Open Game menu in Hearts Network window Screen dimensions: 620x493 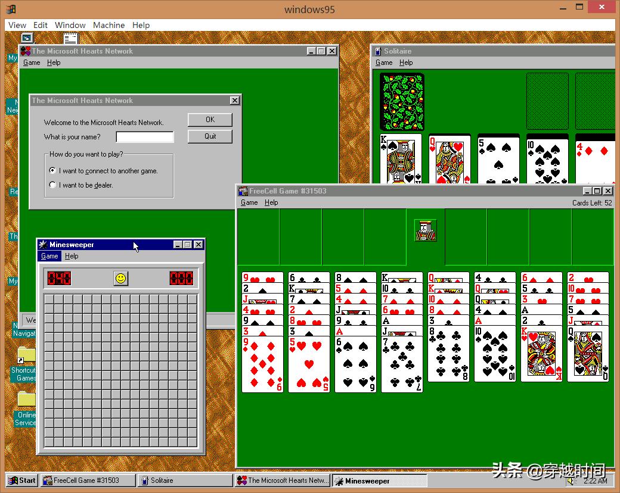pos(32,63)
